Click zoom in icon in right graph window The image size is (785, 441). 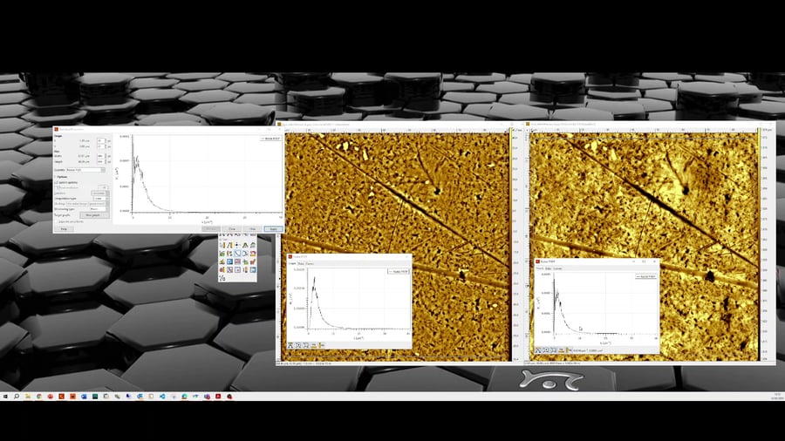coord(546,350)
